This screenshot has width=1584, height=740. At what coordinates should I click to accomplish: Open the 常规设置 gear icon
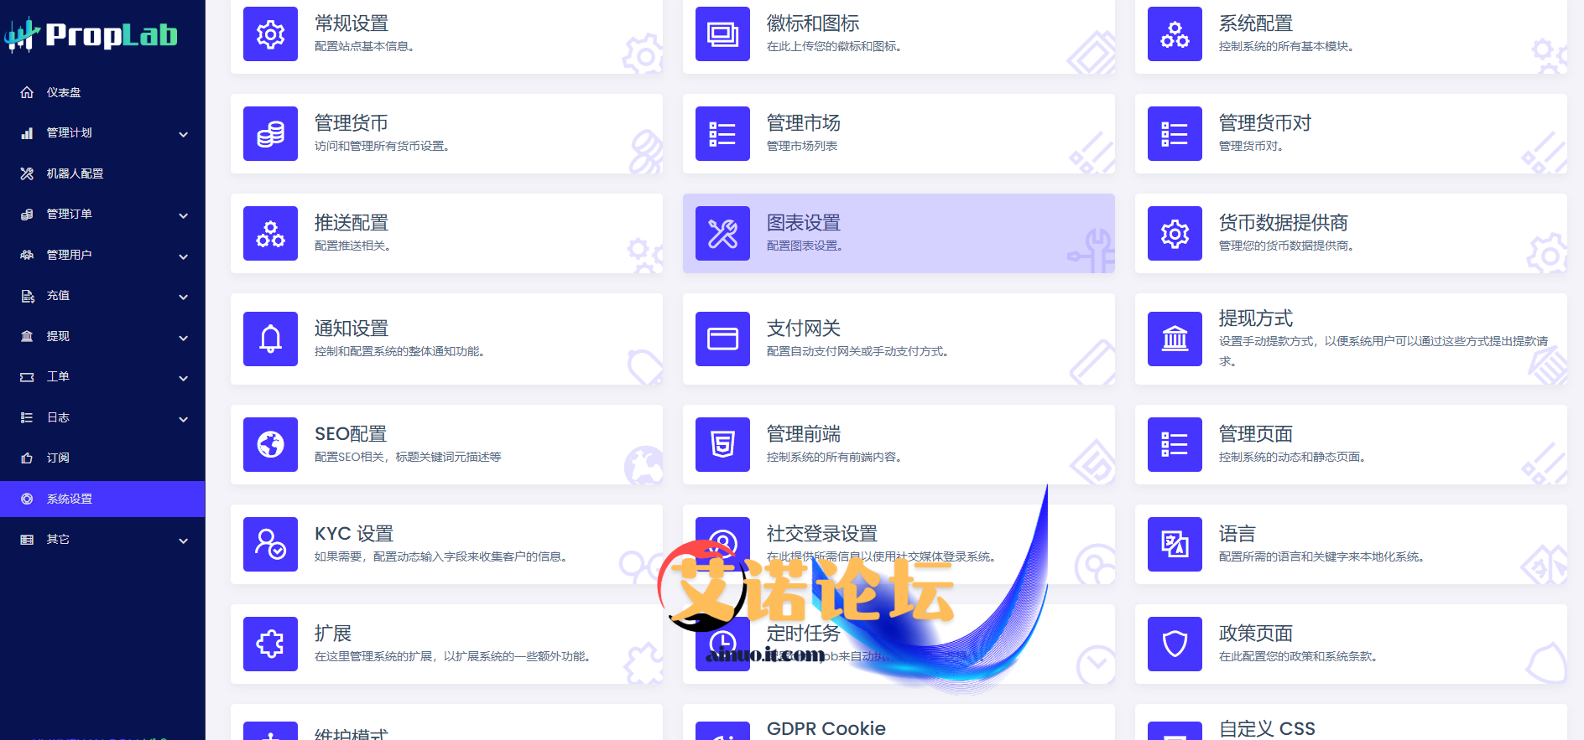tap(270, 34)
